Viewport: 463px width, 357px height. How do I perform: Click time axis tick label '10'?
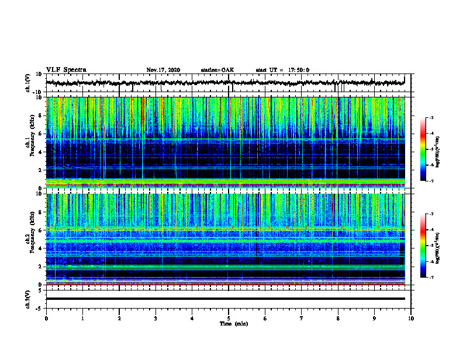click(x=411, y=318)
